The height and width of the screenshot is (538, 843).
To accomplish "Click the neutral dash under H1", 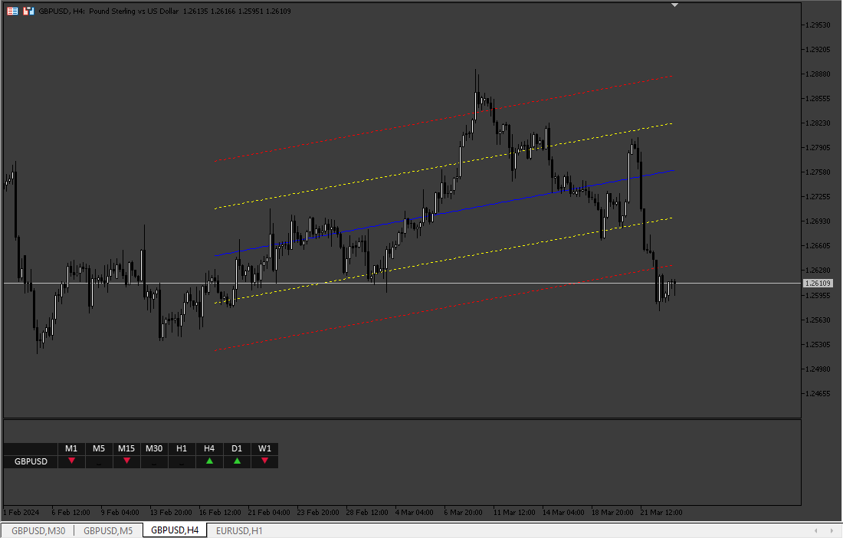I will [x=182, y=464].
